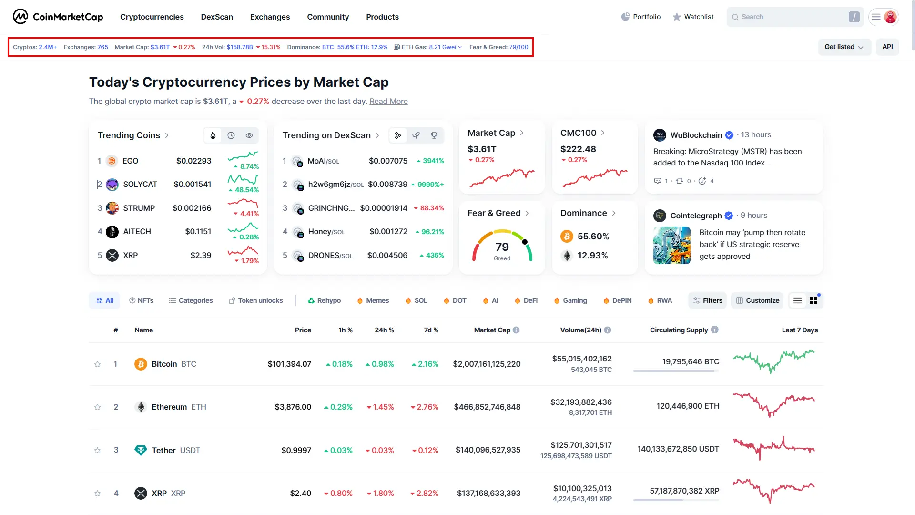
Task: Click the Volume(24h) info icon
Action: click(x=608, y=330)
